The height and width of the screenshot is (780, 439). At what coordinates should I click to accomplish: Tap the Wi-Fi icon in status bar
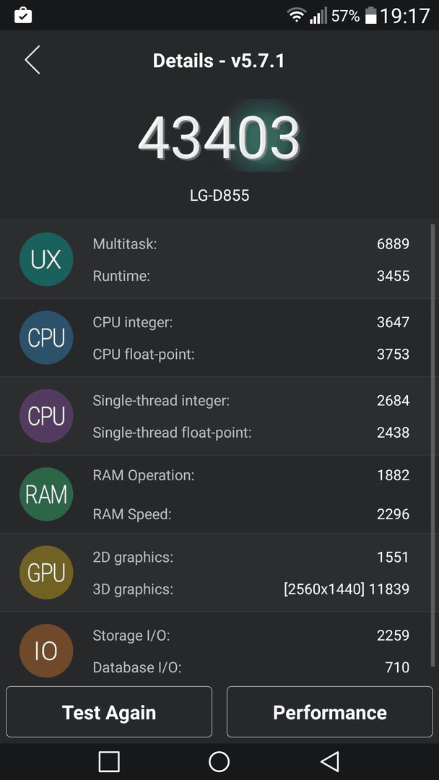[296, 15]
